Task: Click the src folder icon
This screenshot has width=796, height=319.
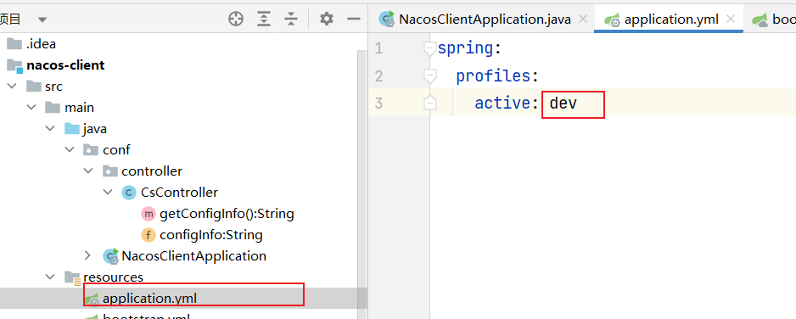Action: [33, 87]
